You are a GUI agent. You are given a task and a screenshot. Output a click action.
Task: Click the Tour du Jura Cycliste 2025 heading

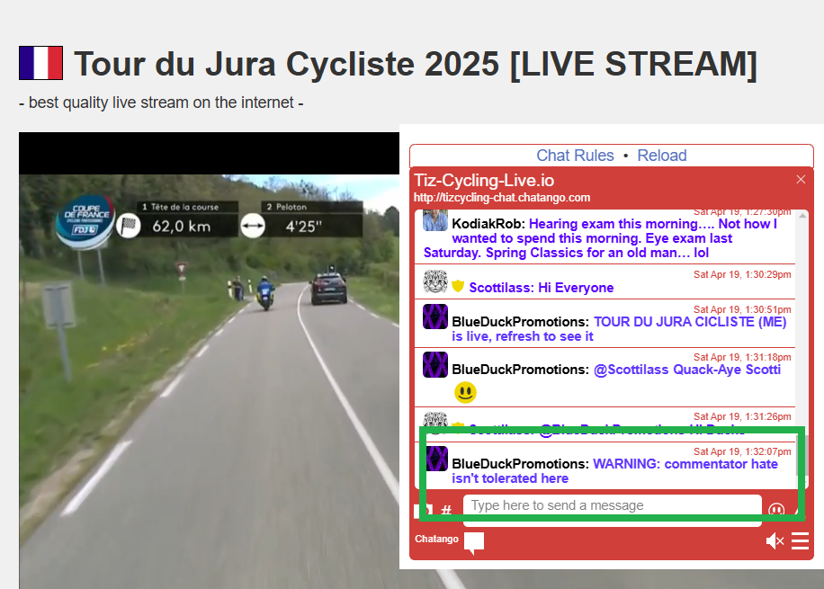tap(416, 64)
